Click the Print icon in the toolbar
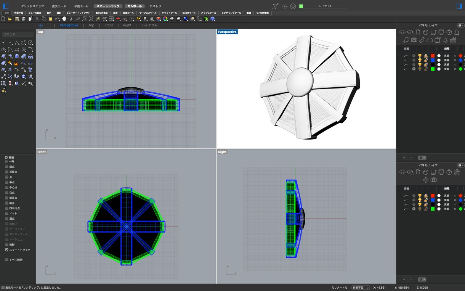 tap(24, 19)
